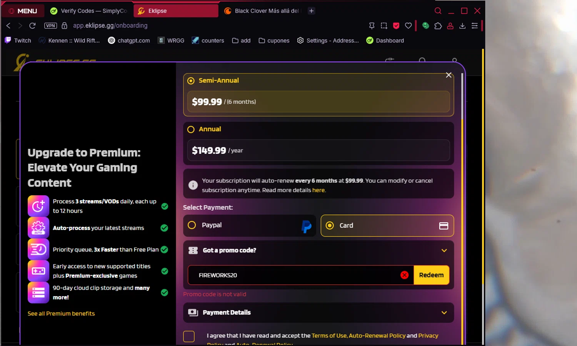Click the PayPal logo icon
The width and height of the screenshot is (577, 346).
(x=306, y=226)
